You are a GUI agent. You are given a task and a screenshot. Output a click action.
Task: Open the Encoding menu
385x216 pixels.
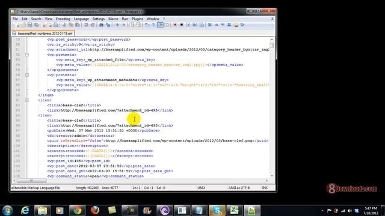63,19
